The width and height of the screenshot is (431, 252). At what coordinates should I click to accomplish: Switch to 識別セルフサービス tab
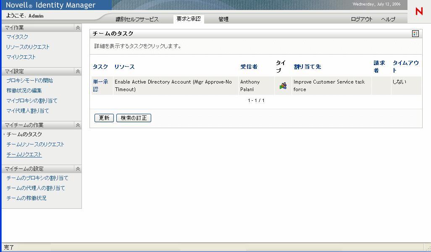pyautogui.click(x=137, y=19)
